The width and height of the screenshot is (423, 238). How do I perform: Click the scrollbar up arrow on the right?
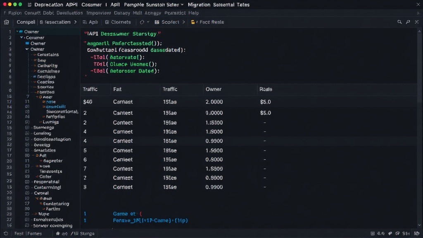[419, 31]
